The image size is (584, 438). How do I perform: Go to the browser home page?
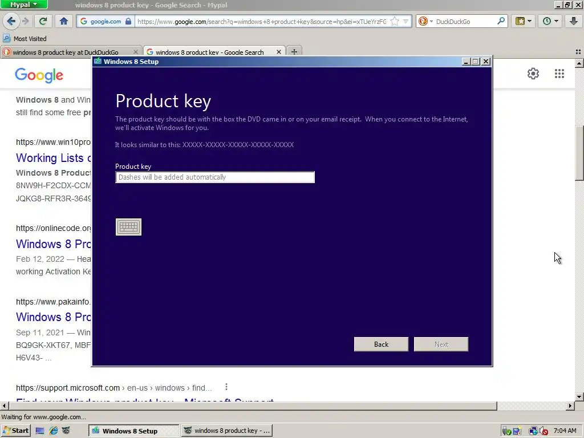64,21
